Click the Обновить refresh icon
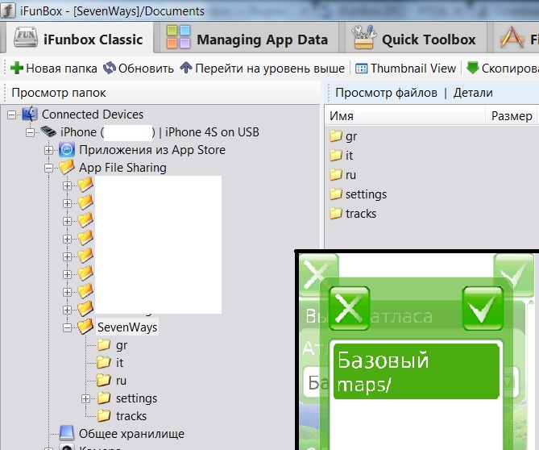This screenshot has height=450, width=539. point(109,69)
